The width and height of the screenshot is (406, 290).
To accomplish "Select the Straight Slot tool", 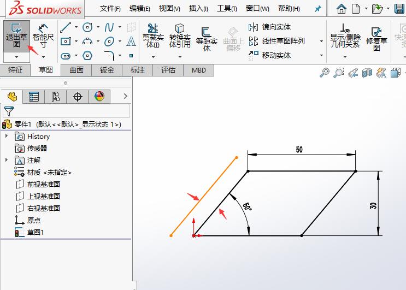I will point(66,56).
